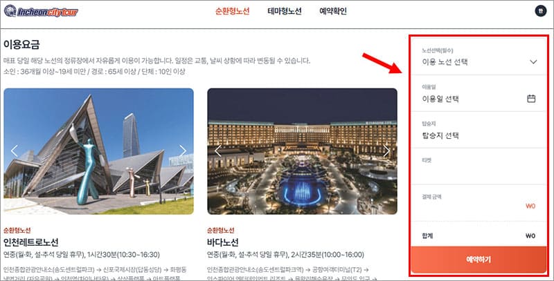Select the 탑승지 선택 field
554x281 pixels.
pos(479,130)
